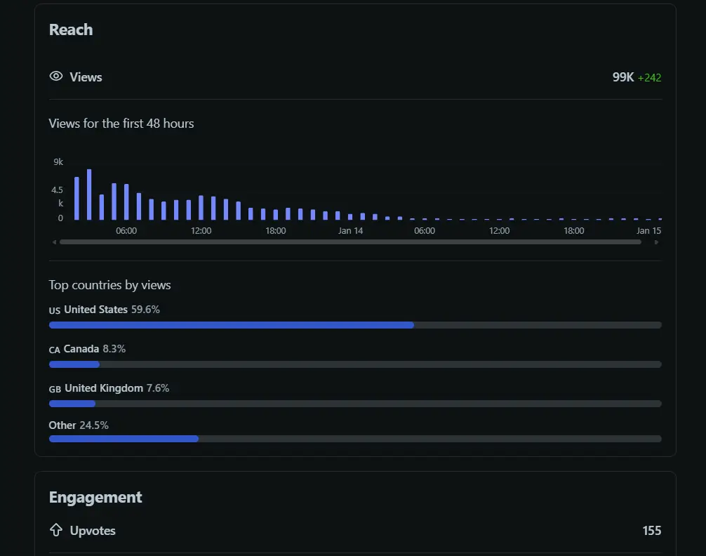Select the Jan 15 axis label
Viewport: 706px width, 556px height.
click(648, 231)
